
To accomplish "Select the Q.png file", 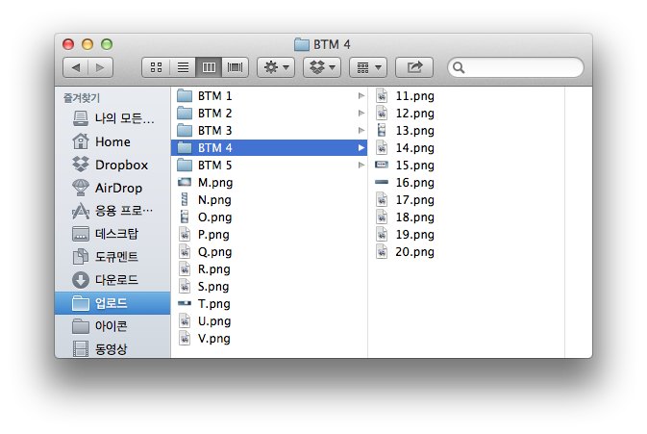I will coord(269,252).
